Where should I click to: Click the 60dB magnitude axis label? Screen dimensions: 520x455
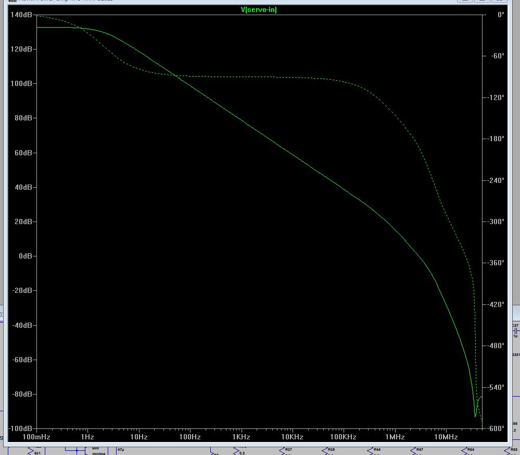(x=23, y=153)
